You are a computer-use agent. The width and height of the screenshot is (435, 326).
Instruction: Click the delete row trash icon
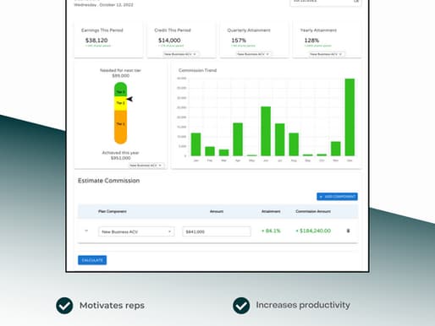tap(348, 231)
